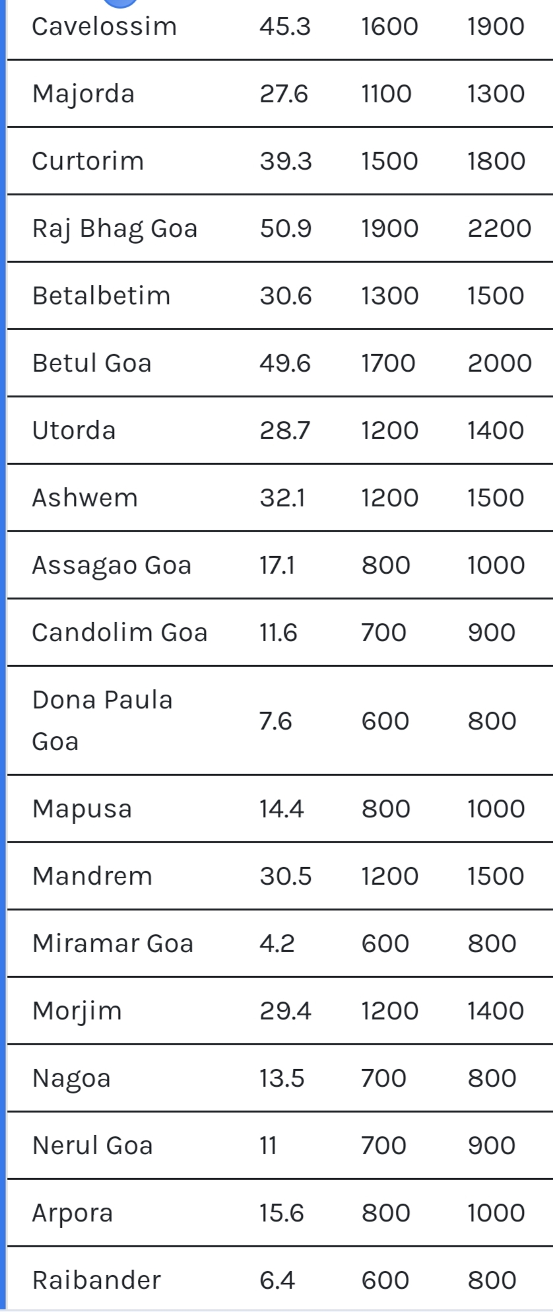This screenshot has width=553, height=1312.
Task: Select the Cavelossim destination cell
Action: tap(104, 26)
